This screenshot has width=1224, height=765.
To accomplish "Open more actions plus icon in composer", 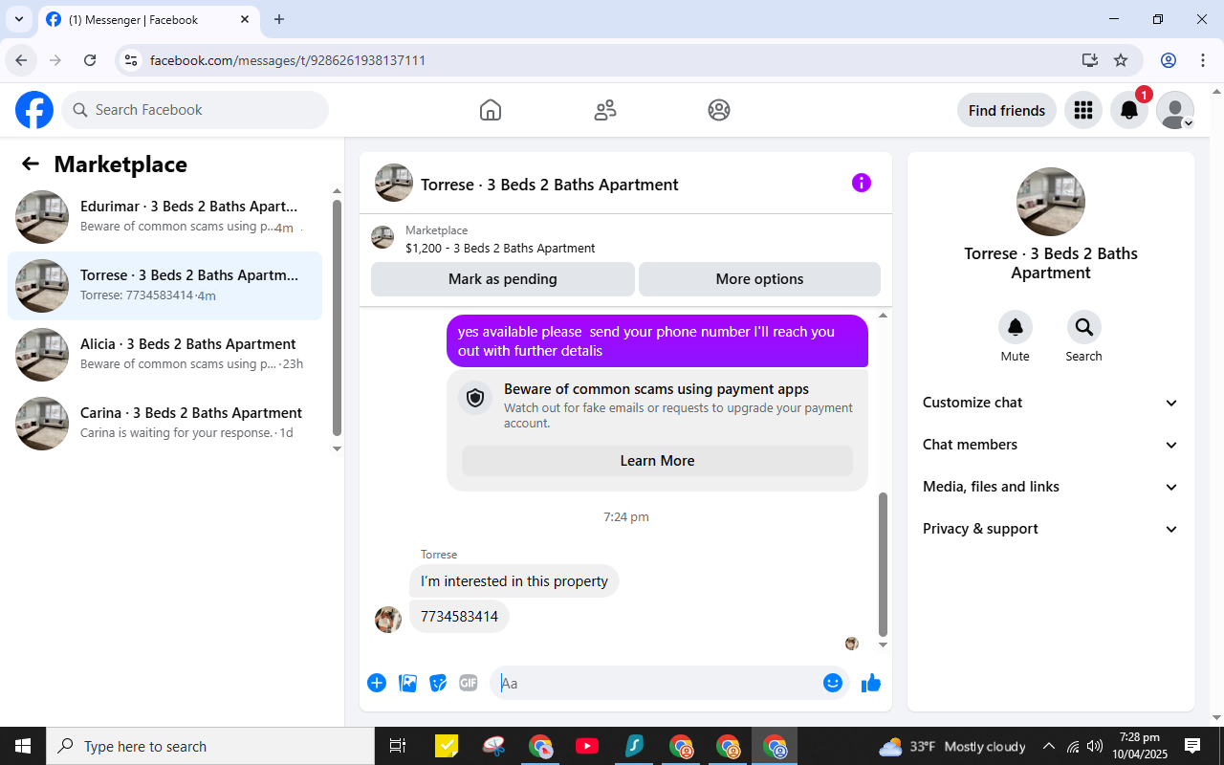I will [377, 683].
